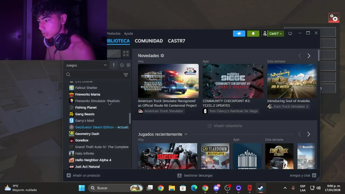This screenshot has height=194, width=345.
Task: Open the Productos menu
Action: 114,33
